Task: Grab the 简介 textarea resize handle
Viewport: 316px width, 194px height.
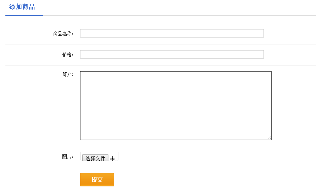Action: [269, 138]
